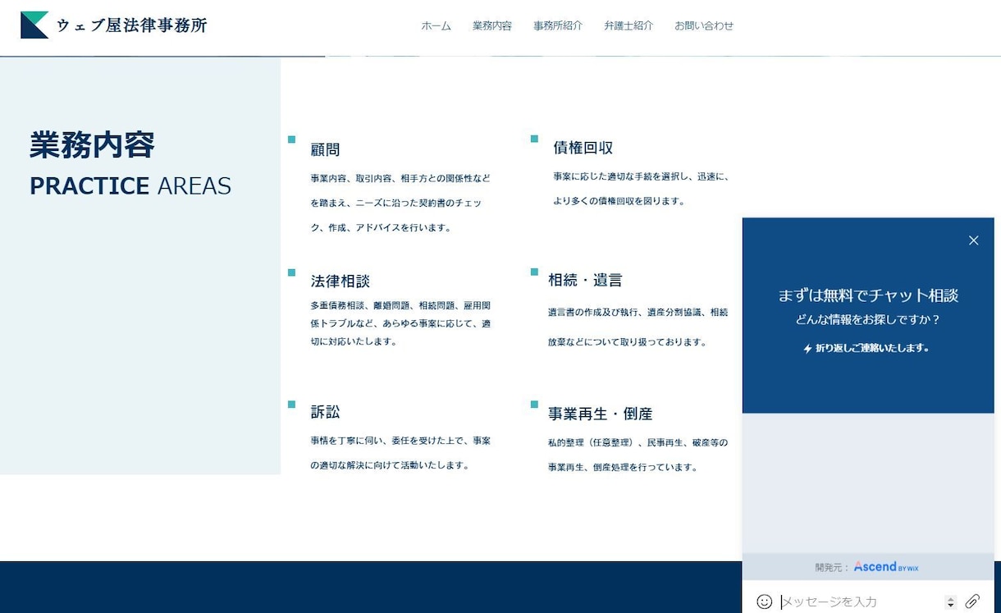Focus the メッセージを入力 chat input
This screenshot has height=613, width=1001.
pos(860,602)
